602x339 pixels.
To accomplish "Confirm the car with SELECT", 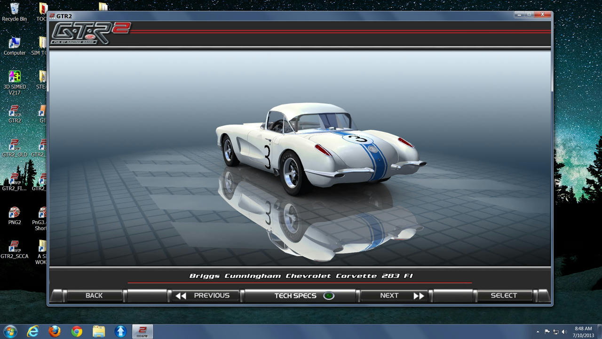I will point(504,296).
